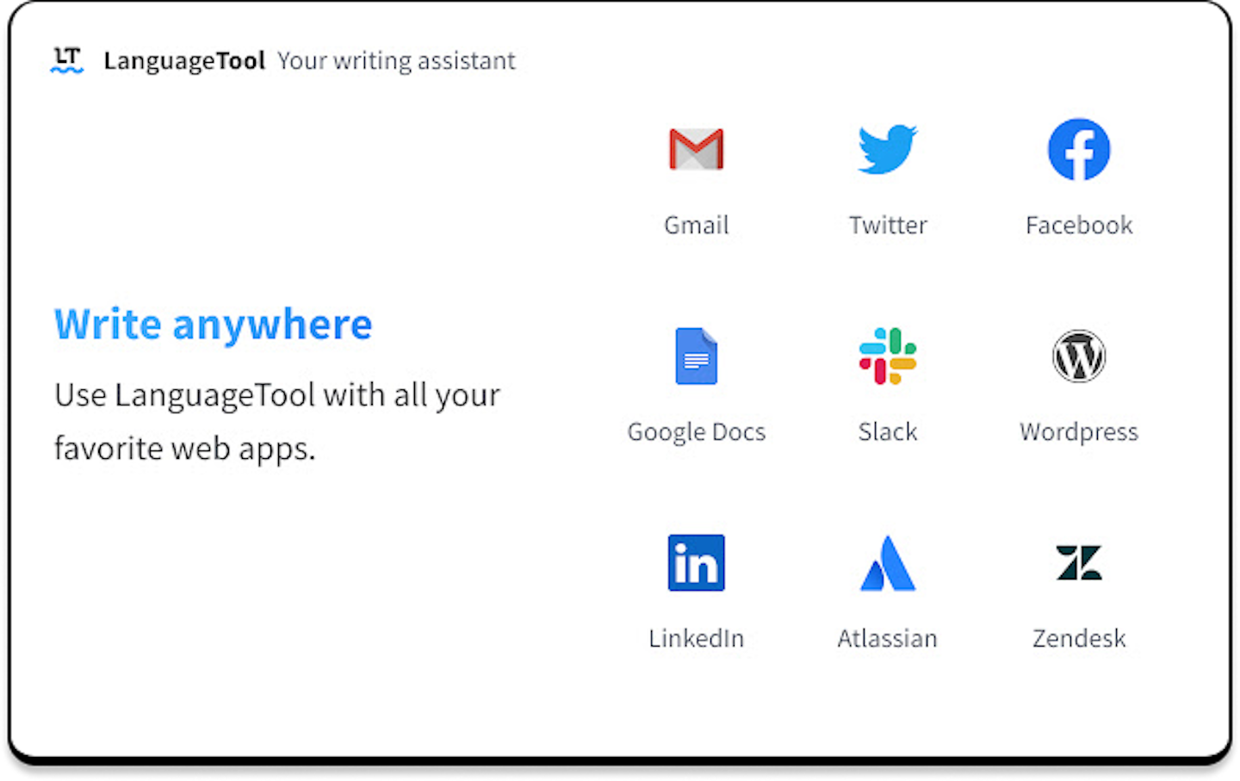Screen dimensions: 1240x781
Task: Select the Twitter bird icon
Action: tap(887, 149)
